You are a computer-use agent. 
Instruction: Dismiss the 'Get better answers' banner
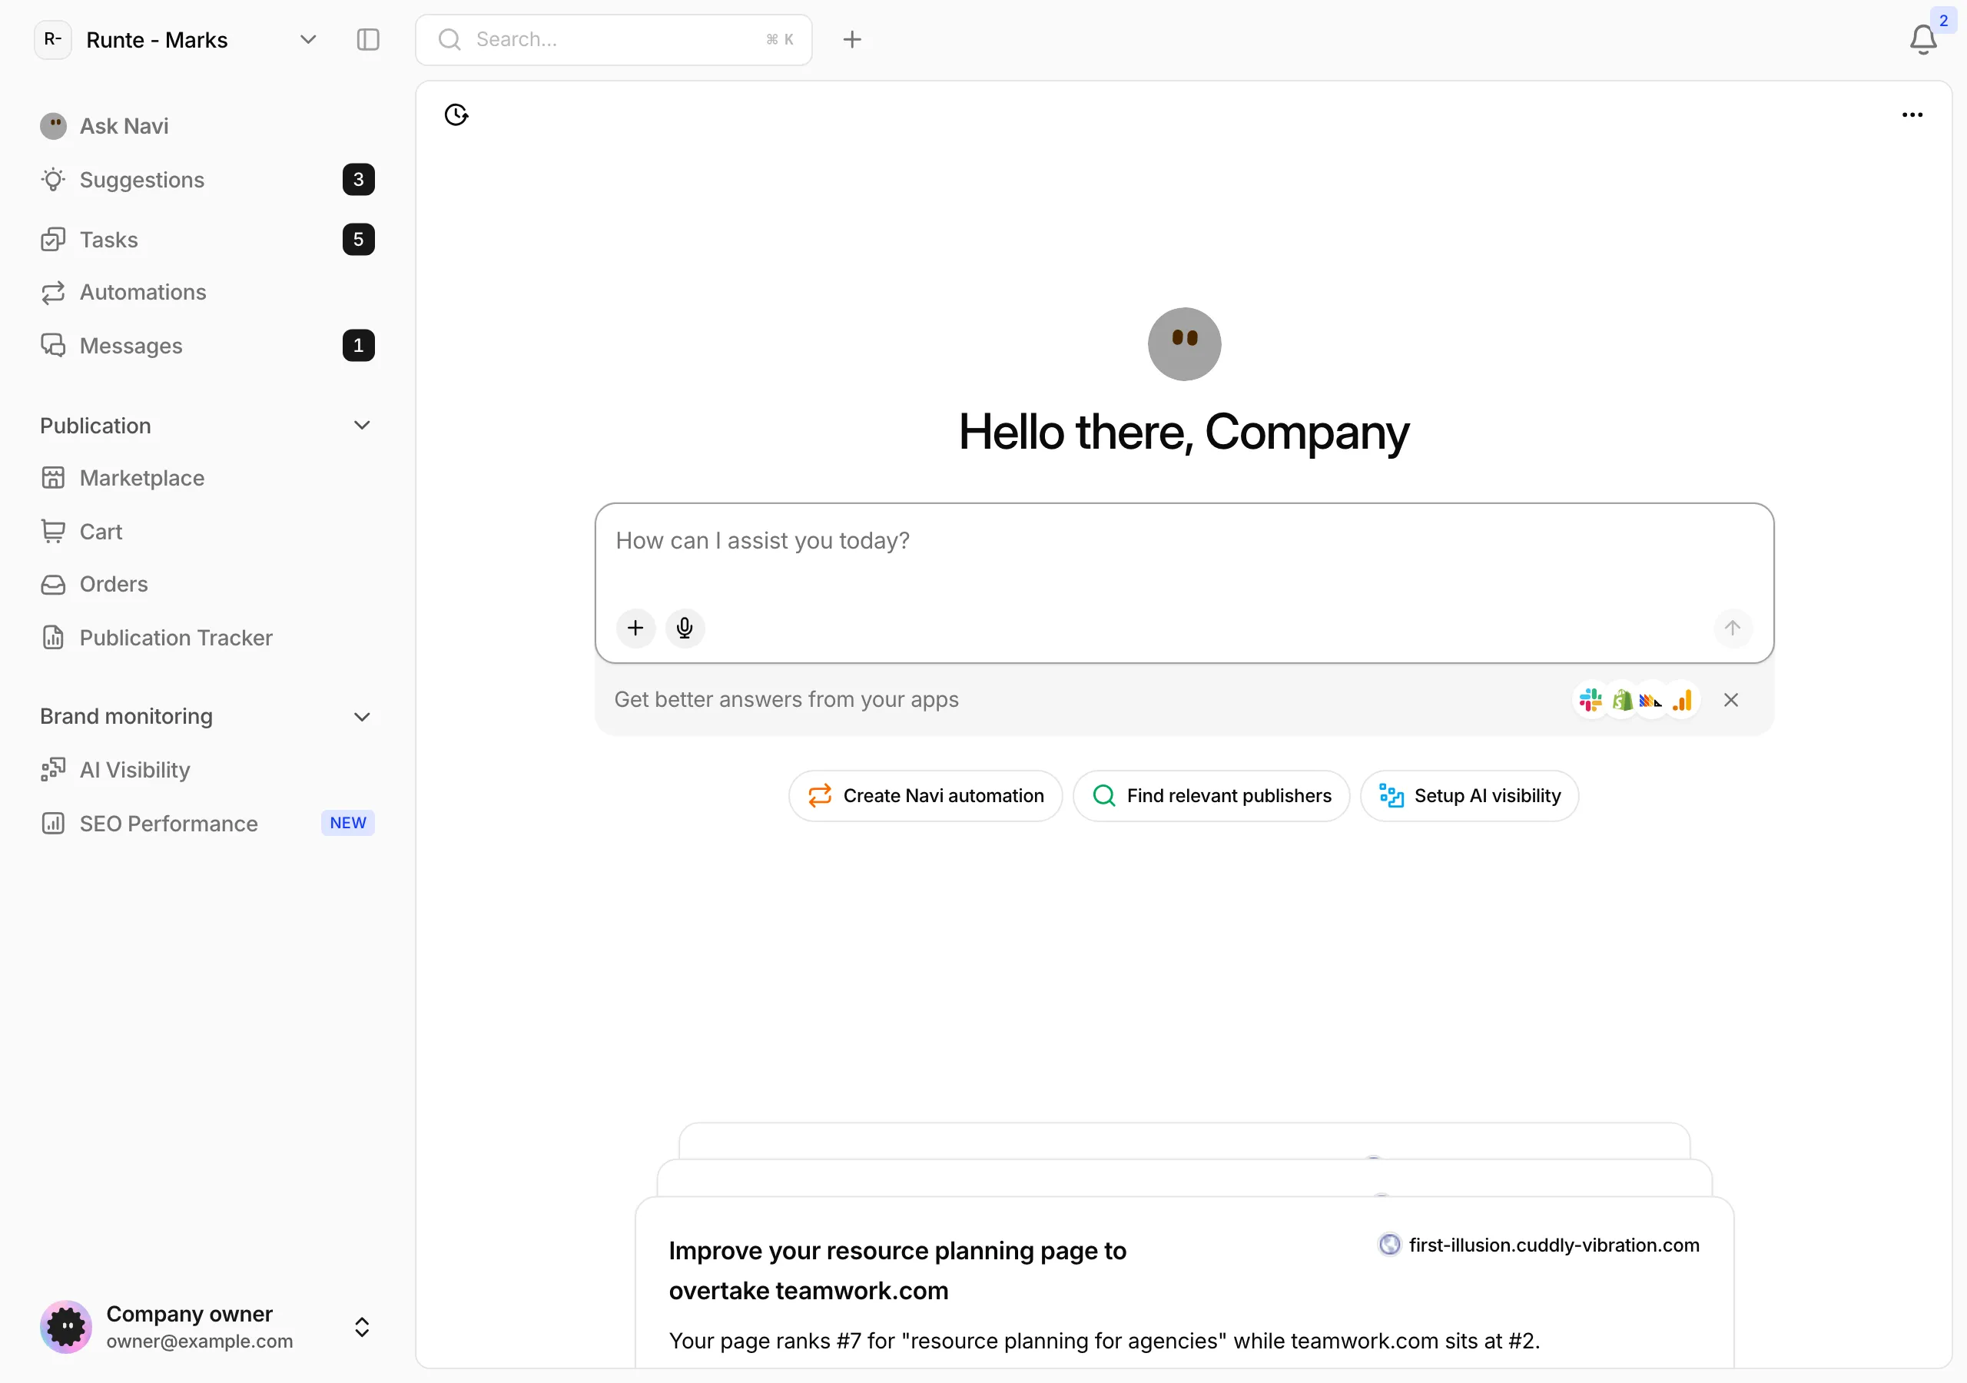pos(1730,700)
